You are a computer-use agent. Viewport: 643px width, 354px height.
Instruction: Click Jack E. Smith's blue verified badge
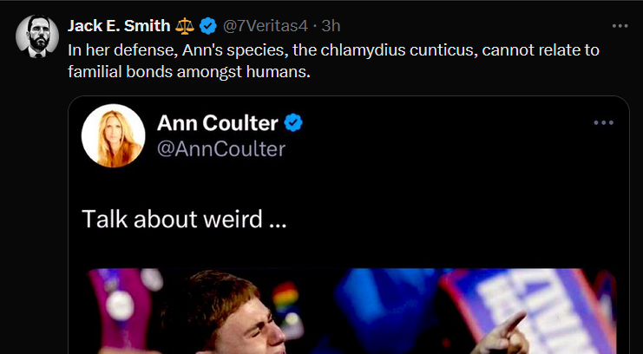pos(208,25)
